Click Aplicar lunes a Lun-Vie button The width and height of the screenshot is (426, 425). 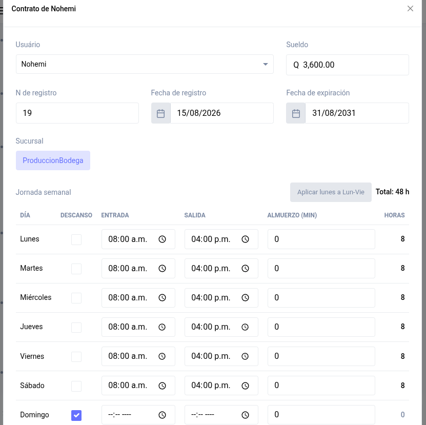(331, 192)
